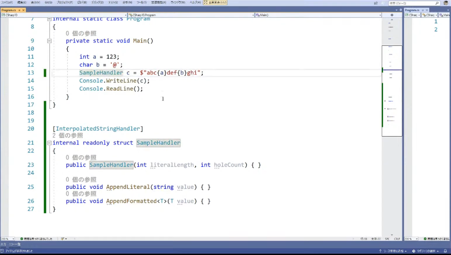The width and height of the screenshot is (451, 255).
Task: Open the ヘルプ(H) menu
Action: (x=195, y=2)
